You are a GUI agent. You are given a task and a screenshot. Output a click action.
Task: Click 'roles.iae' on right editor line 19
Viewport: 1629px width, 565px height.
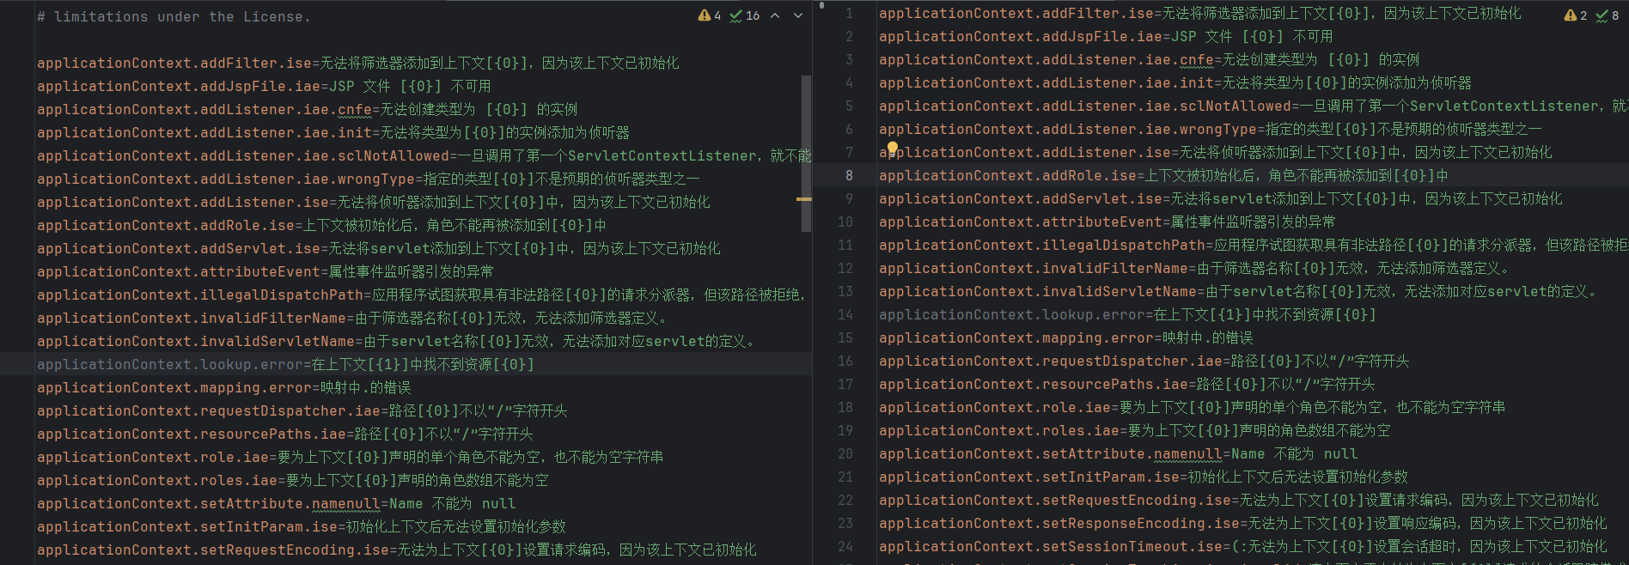pyautogui.click(x=1081, y=430)
